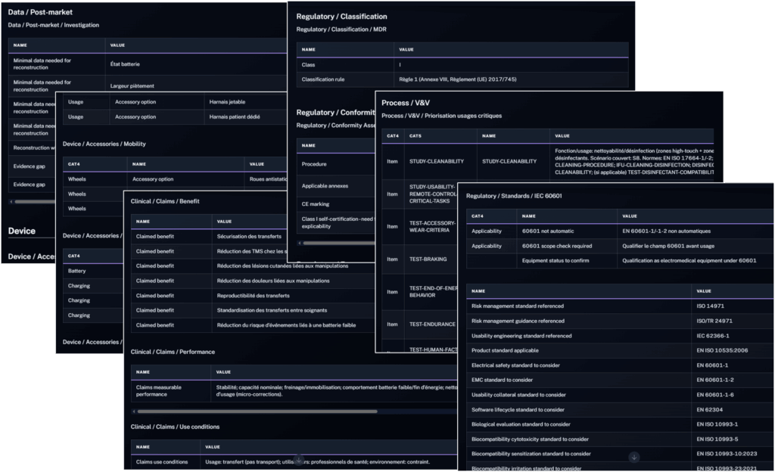Click the left scroll arrow under the Regulatory Conformity table

point(299,244)
